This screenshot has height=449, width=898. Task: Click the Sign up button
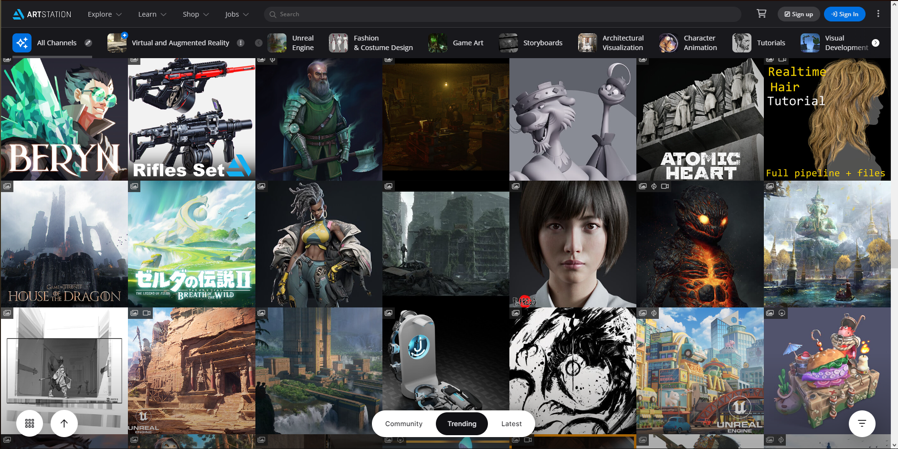tap(799, 14)
